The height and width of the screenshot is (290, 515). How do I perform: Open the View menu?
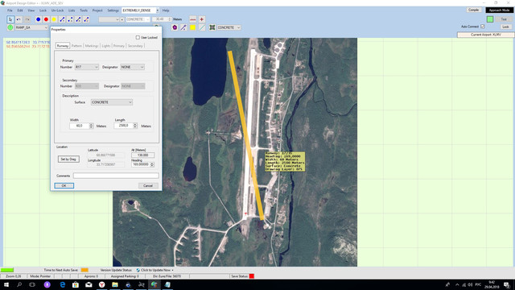pyautogui.click(x=31, y=10)
